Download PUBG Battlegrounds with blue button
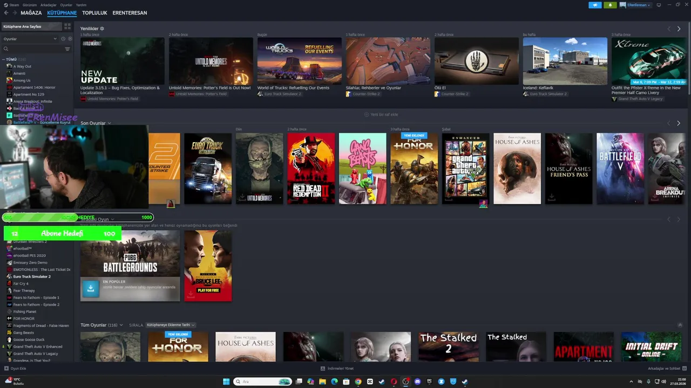This screenshot has width=691, height=388. point(91,288)
